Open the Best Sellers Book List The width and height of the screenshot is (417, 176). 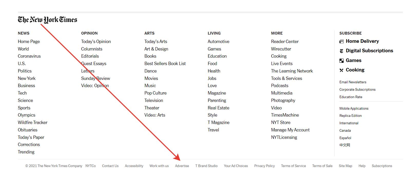point(165,64)
